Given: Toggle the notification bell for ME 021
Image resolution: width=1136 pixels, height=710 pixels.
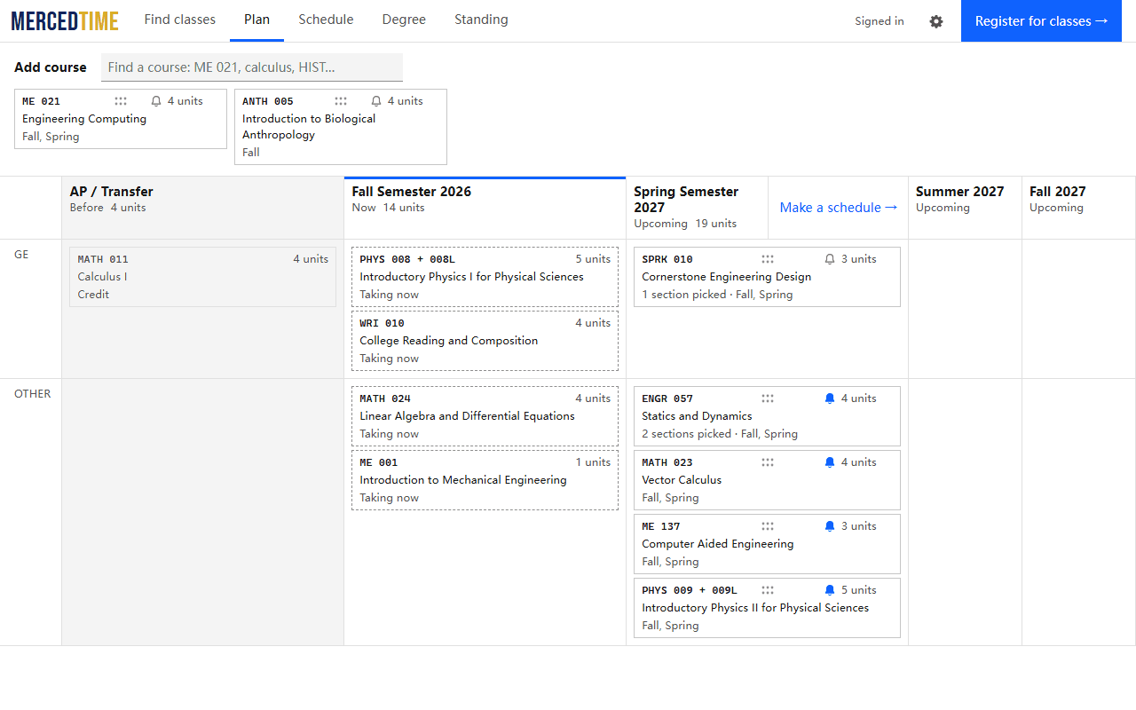Looking at the screenshot, I should [156, 101].
